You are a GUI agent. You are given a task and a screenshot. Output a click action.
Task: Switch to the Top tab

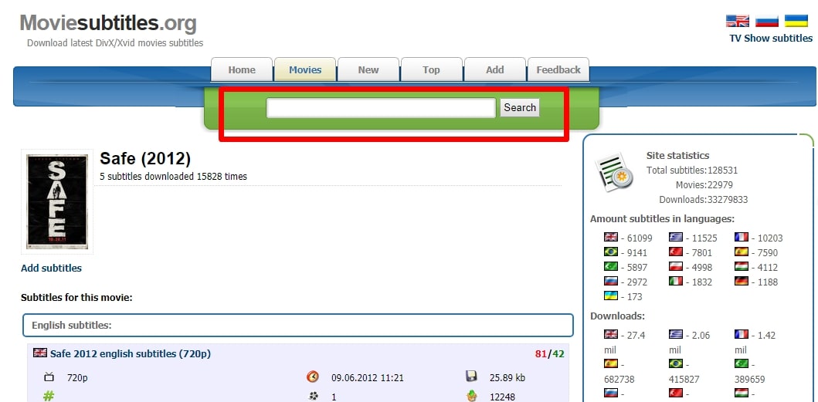(x=431, y=70)
